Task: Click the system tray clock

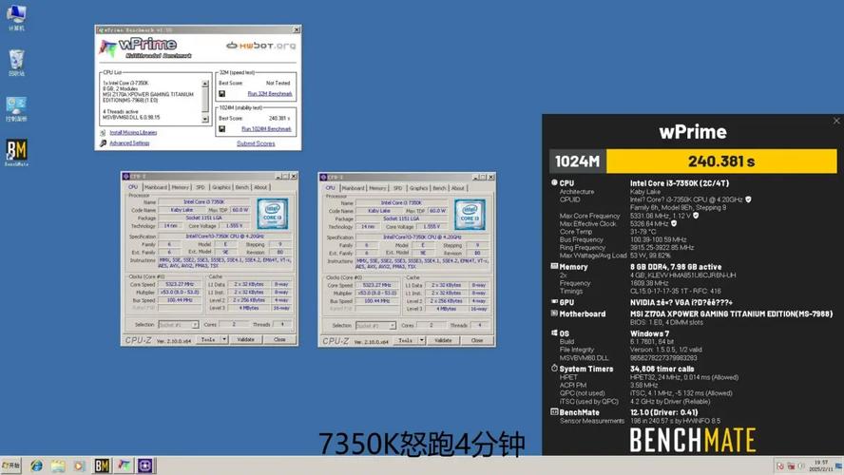Action: coord(821,465)
